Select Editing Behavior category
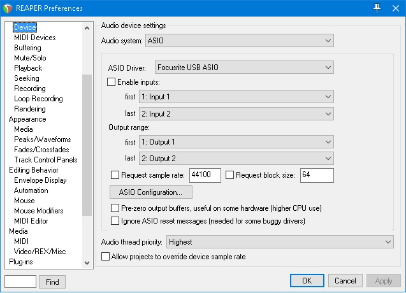406x293 pixels. 34,170
